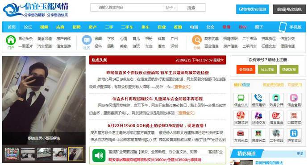The width and height of the screenshot is (308, 165).
Task: Open the 政务公开 icon tile
Action: (276, 100)
